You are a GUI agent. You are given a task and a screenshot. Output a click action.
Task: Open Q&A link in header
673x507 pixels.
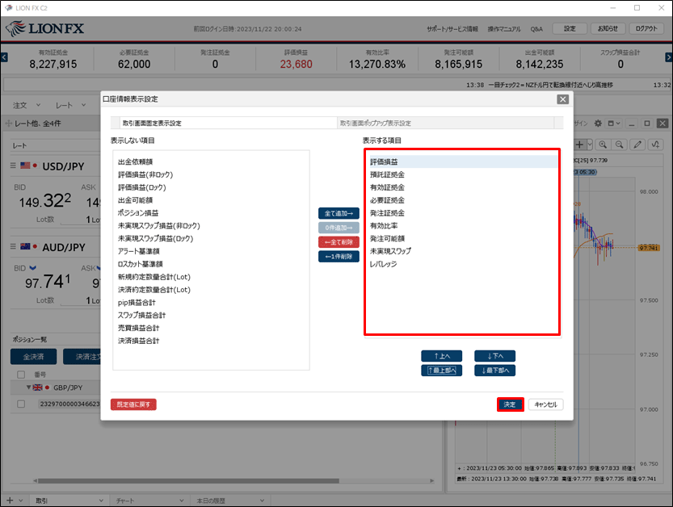tap(536, 29)
